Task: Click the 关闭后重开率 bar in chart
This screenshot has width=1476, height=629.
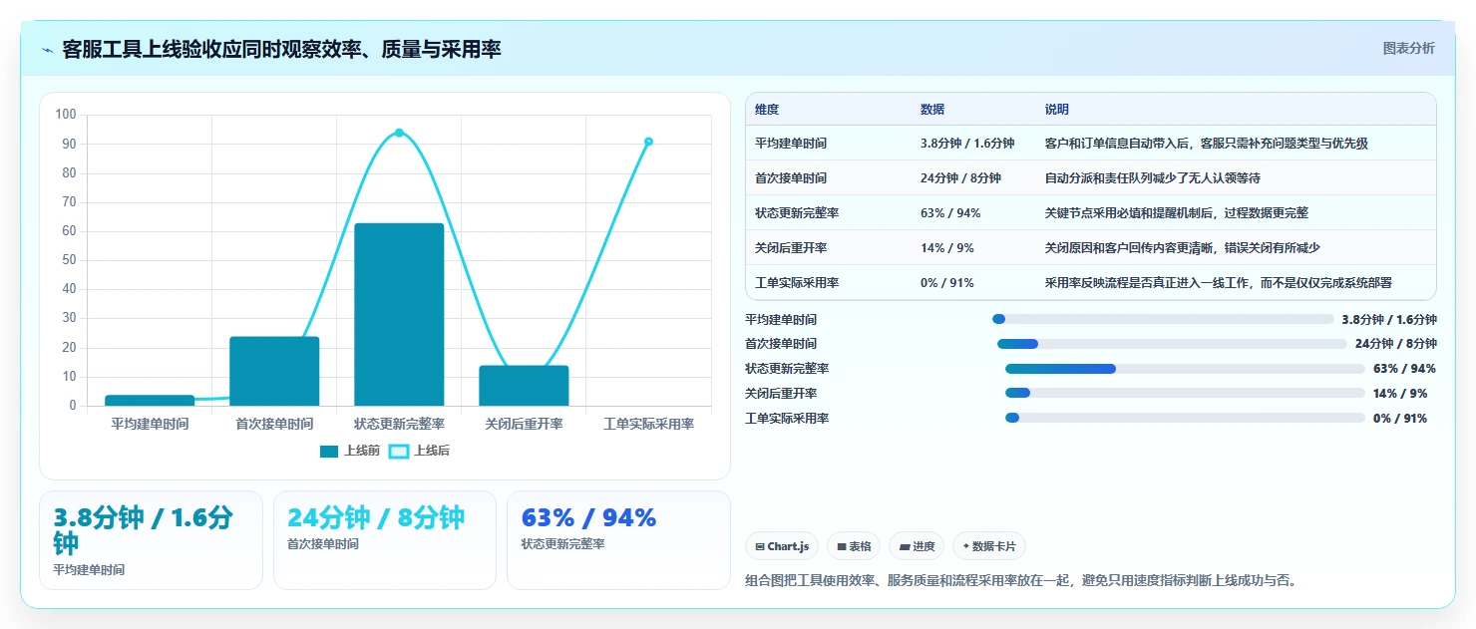Action: point(524,386)
